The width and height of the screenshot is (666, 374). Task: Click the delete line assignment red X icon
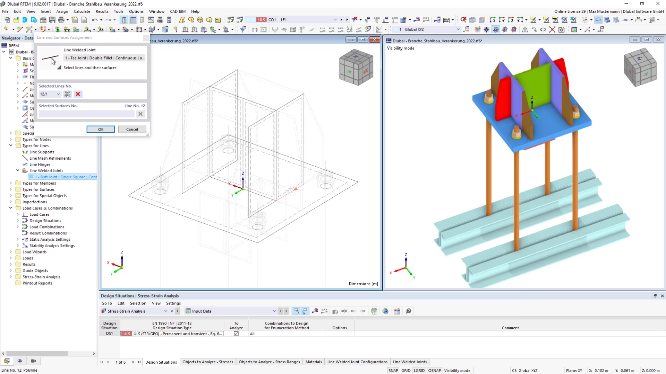(77, 94)
